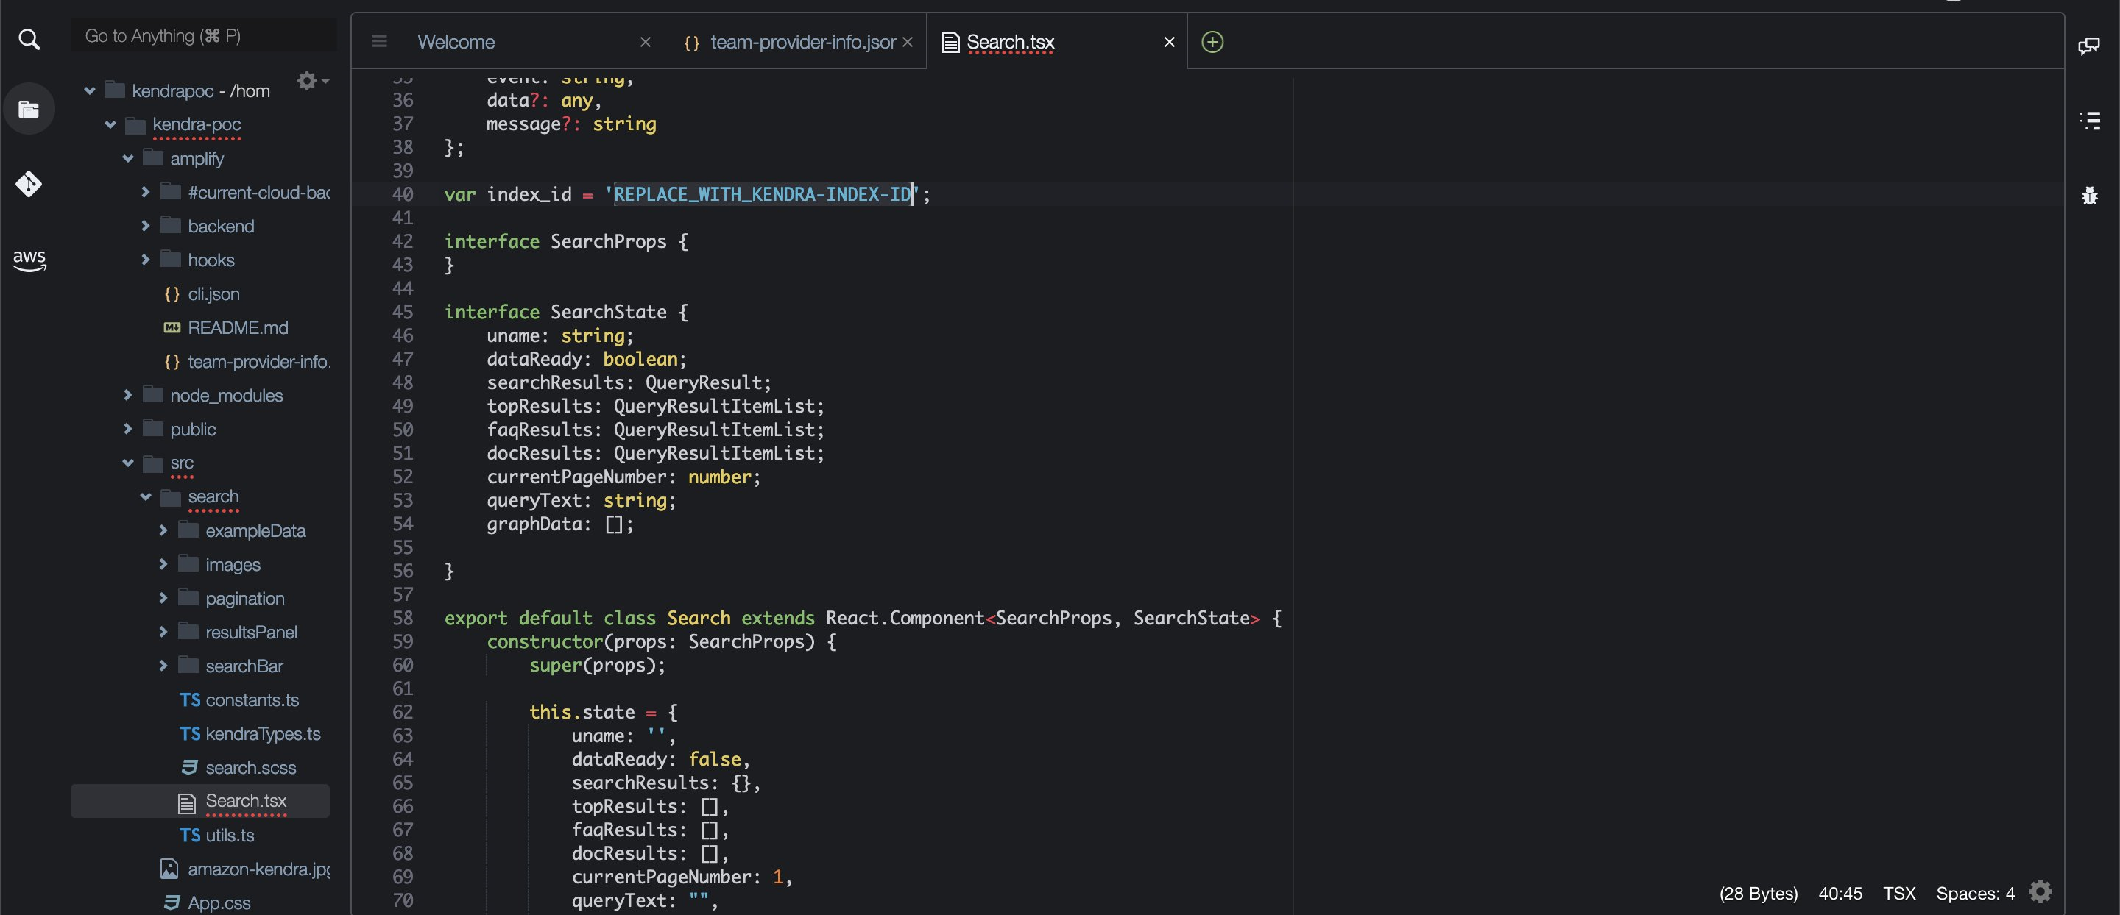This screenshot has height=915, width=2120.
Task: Open kendraTypes.ts in file tree
Action: [x=262, y=734]
